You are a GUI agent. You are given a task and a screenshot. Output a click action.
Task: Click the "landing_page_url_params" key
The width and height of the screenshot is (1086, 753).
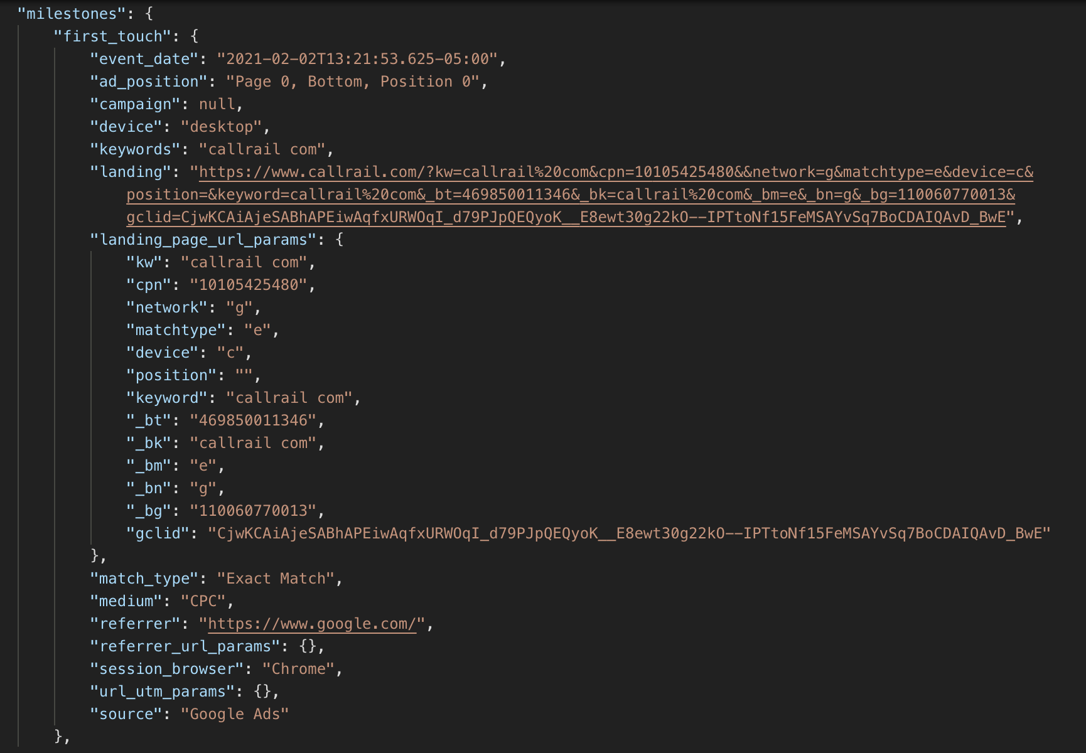(x=203, y=240)
